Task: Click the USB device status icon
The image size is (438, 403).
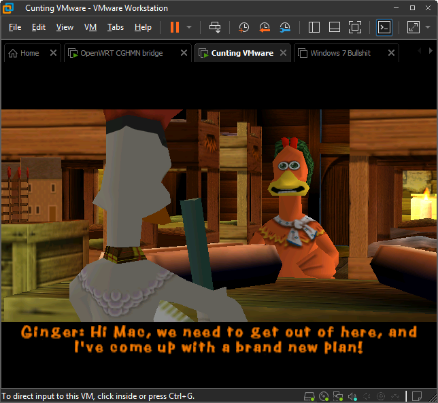Action: pyautogui.click(x=367, y=396)
